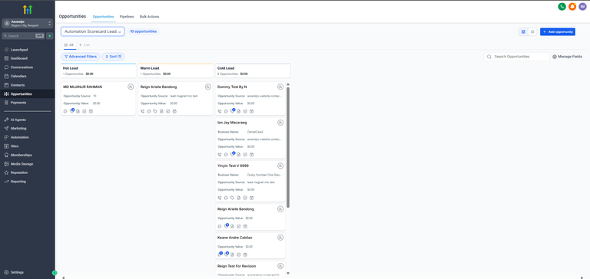Open Manage Fields

coord(568,57)
